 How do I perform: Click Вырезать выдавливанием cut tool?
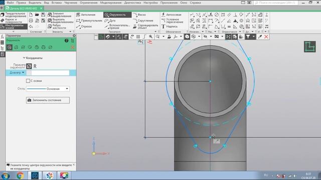pyautogui.click(x=60, y=20)
